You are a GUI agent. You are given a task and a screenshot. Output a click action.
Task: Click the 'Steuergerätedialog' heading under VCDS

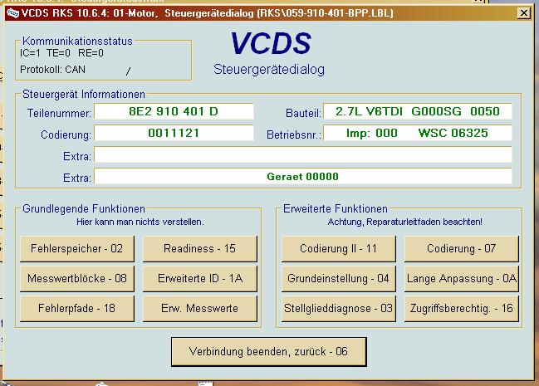[269, 70]
